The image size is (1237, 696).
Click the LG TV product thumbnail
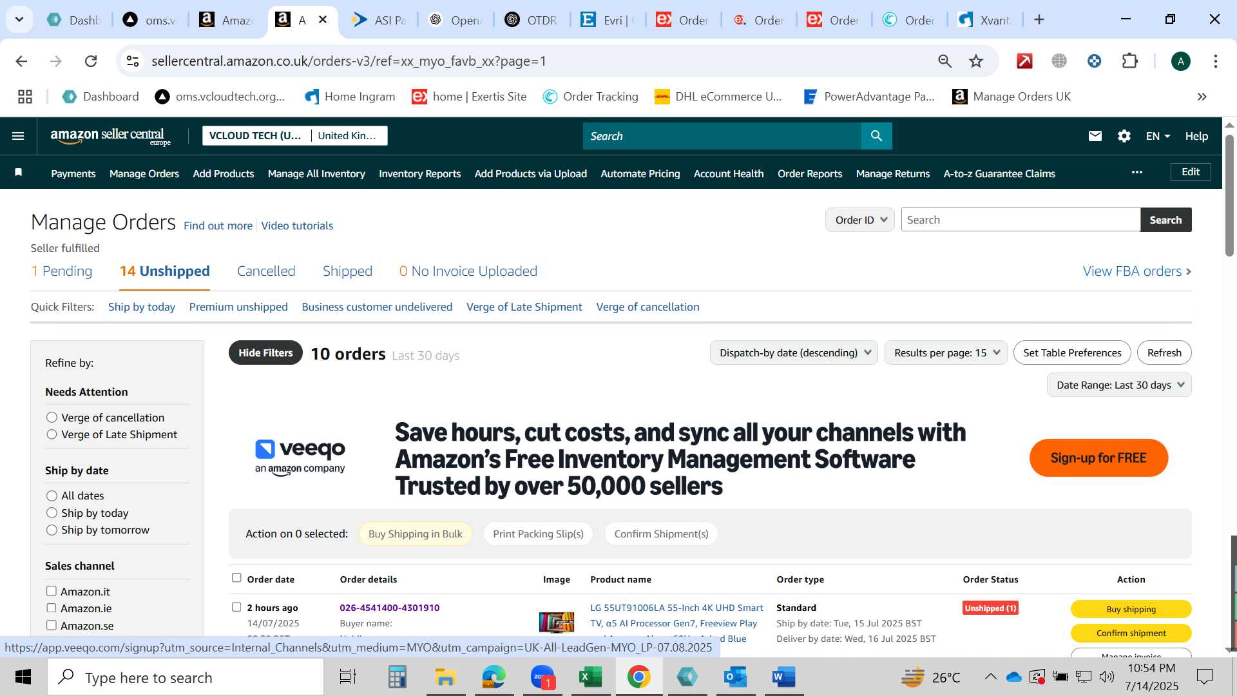coord(557,622)
